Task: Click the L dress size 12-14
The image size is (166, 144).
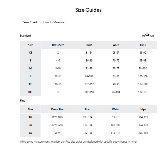Action: [58, 76]
